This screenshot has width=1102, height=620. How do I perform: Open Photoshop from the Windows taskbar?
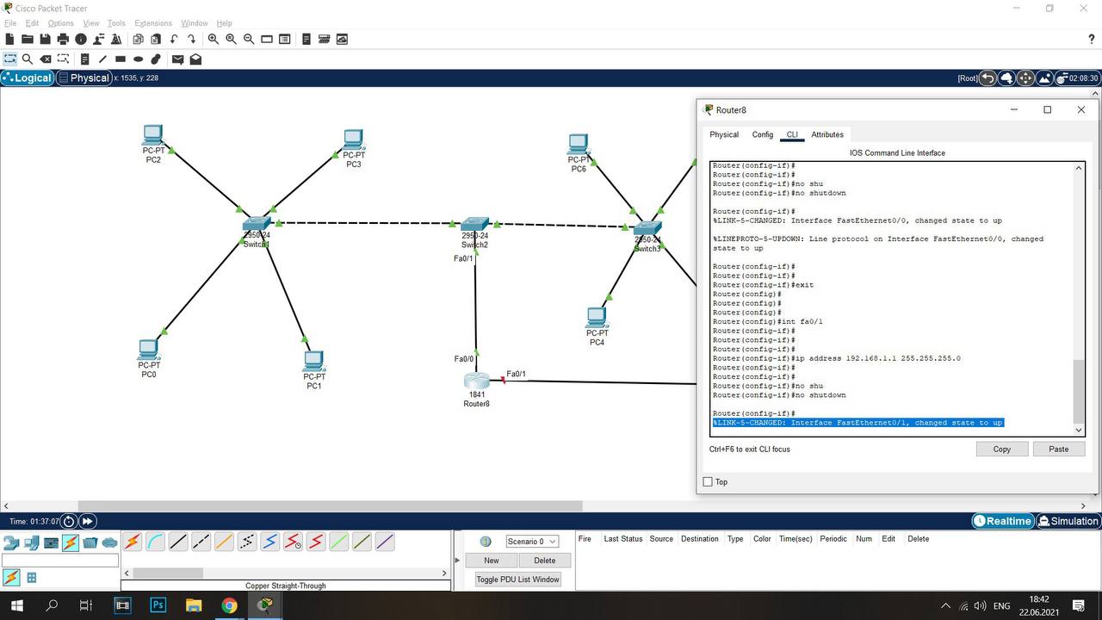pos(158,605)
